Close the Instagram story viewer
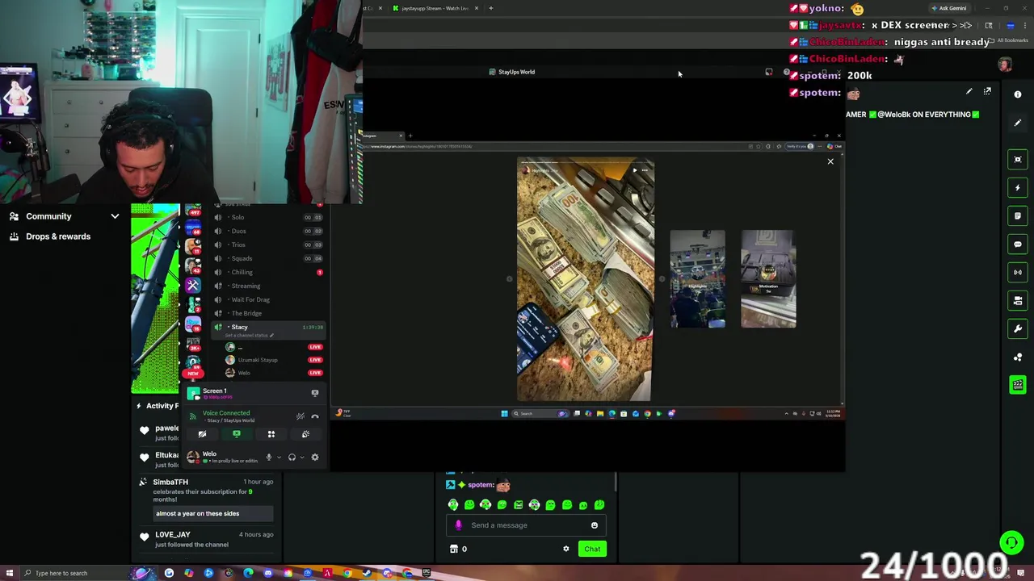 click(830, 161)
